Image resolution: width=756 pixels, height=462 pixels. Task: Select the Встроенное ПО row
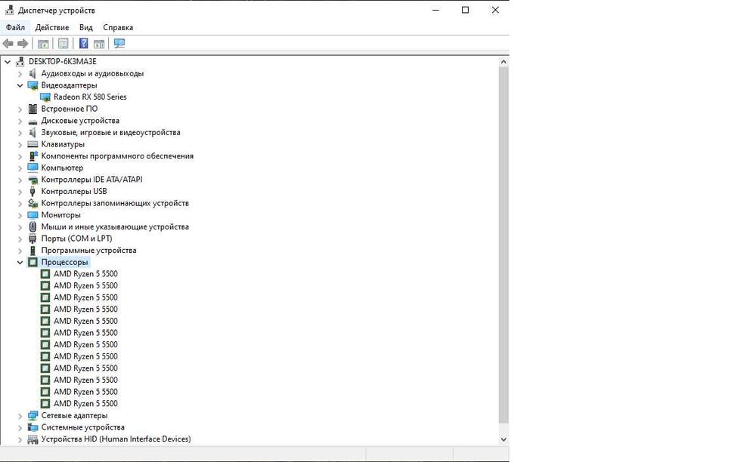[x=69, y=109]
